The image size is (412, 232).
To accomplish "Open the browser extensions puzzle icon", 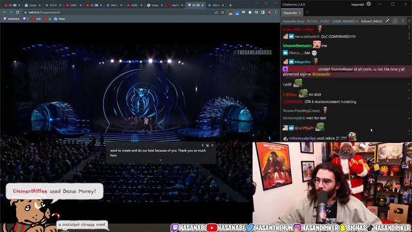I will (250, 12).
